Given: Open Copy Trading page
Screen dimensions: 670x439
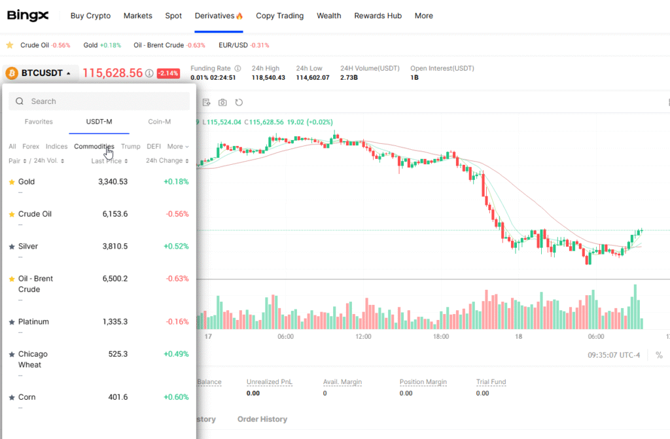Looking at the screenshot, I should (280, 16).
